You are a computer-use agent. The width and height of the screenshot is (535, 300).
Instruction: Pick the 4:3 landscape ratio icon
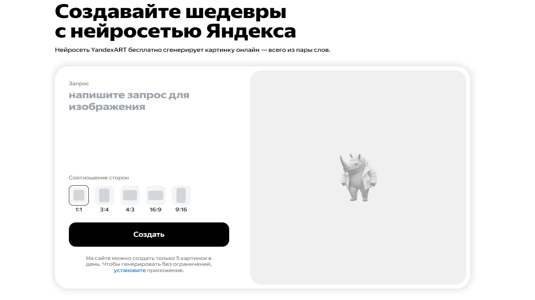click(x=130, y=195)
